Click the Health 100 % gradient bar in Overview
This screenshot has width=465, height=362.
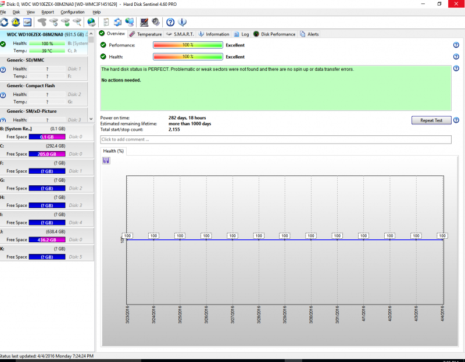pyautogui.click(x=188, y=56)
